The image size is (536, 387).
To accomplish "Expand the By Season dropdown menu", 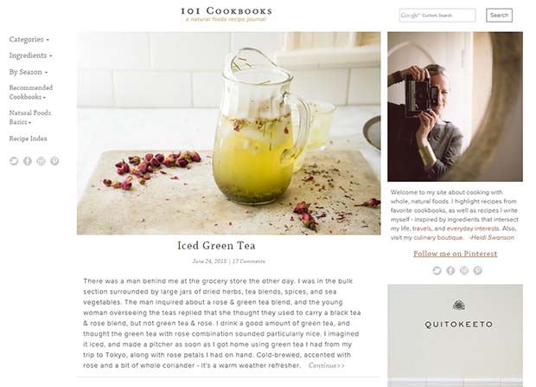I will 29,72.
